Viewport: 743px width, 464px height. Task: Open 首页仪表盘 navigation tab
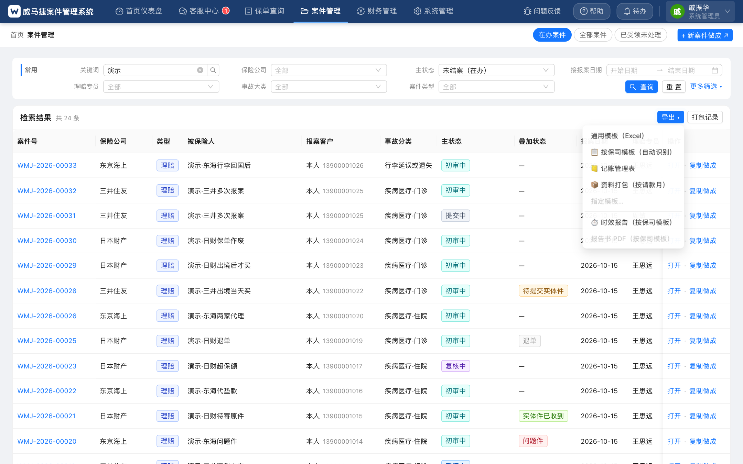coord(139,11)
